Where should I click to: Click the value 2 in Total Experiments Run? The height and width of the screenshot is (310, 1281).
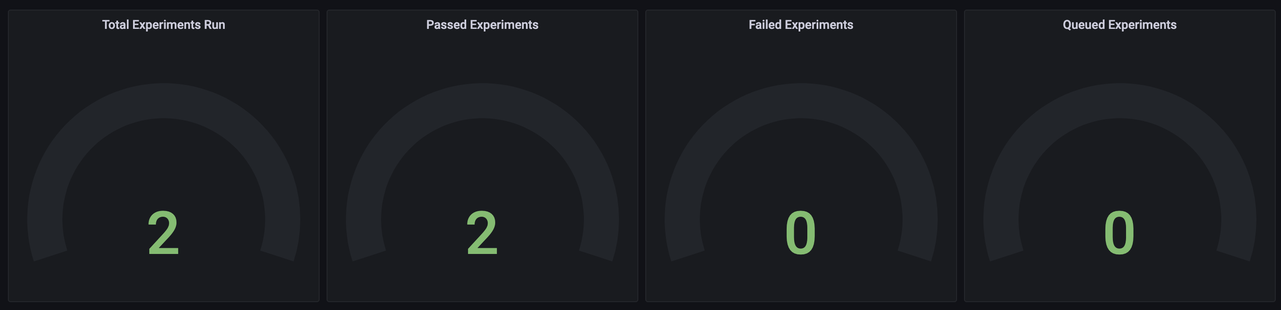163,232
